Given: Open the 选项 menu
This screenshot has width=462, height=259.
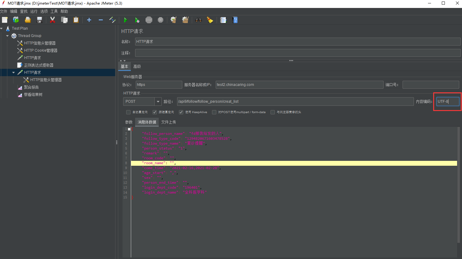Looking at the screenshot, I should click(x=44, y=11).
